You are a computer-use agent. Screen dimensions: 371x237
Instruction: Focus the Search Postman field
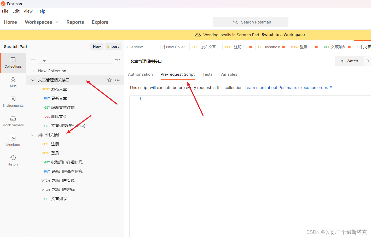pyautogui.click(x=251, y=22)
